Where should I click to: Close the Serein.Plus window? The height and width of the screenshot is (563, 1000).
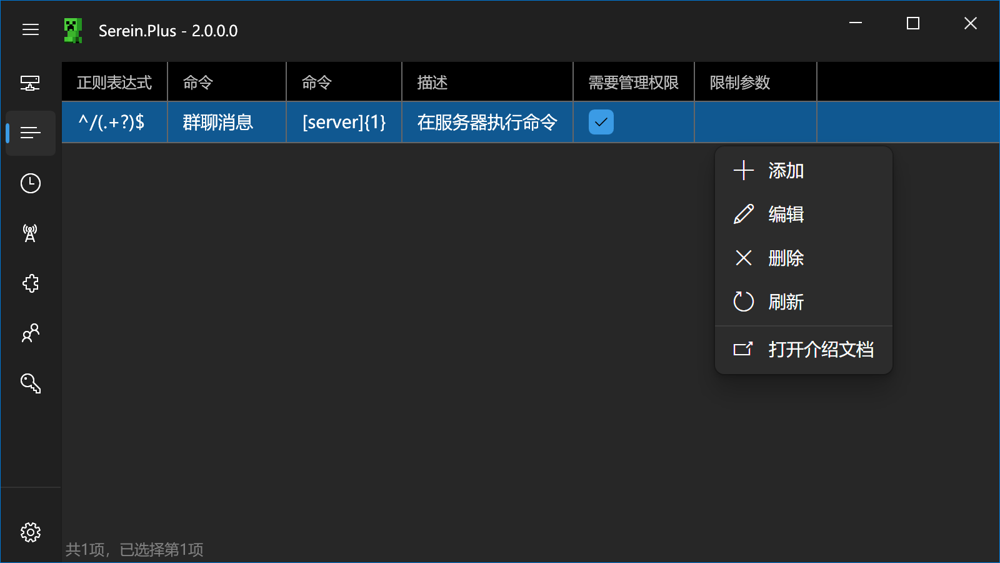click(x=971, y=23)
